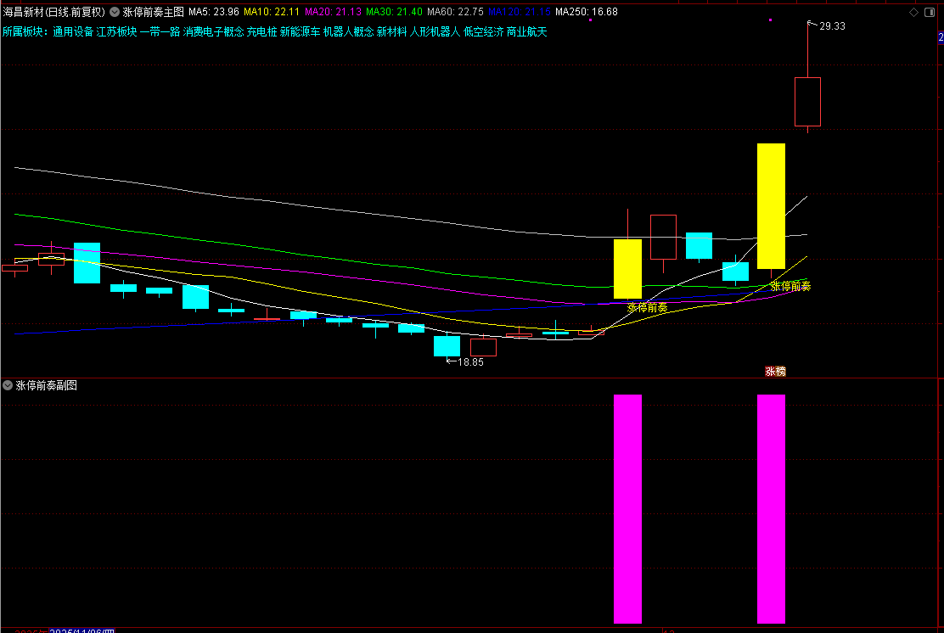
Task: Expand the 涨停前奏副图 sub-chart dropdown arrow
Action: [x=8, y=385]
